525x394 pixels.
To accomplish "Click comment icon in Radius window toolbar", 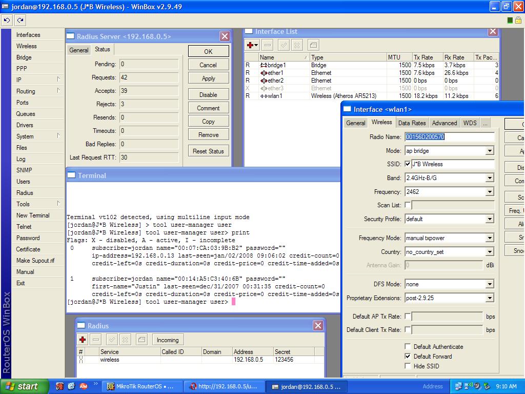I will tap(142, 340).
